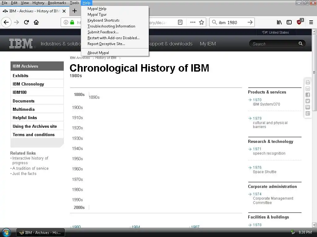Screen dimensions: 317x237
Task: Select the 1990s decade in timeline
Action: coord(77,200)
